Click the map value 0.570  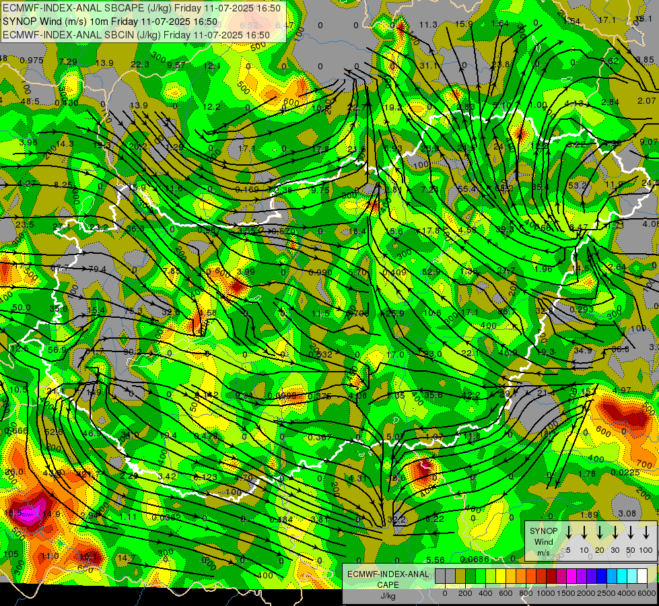point(283,232)
